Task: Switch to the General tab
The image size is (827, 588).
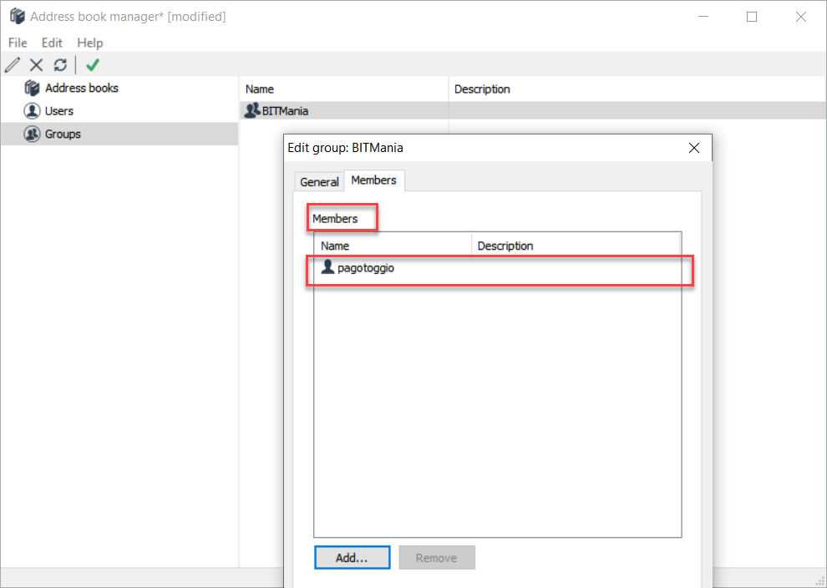Action: point(319,181)
